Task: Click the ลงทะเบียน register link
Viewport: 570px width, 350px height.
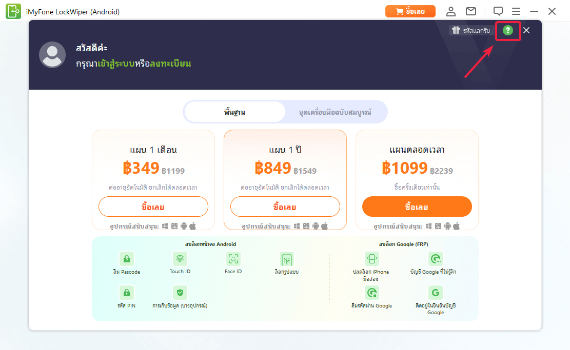Action: [170, 64]
